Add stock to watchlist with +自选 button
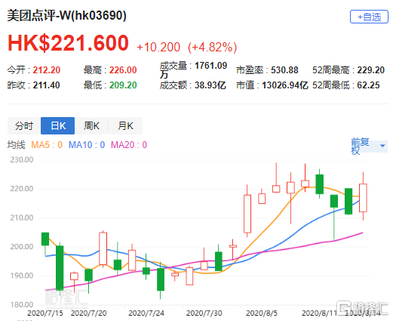 [x=369, y=17]
